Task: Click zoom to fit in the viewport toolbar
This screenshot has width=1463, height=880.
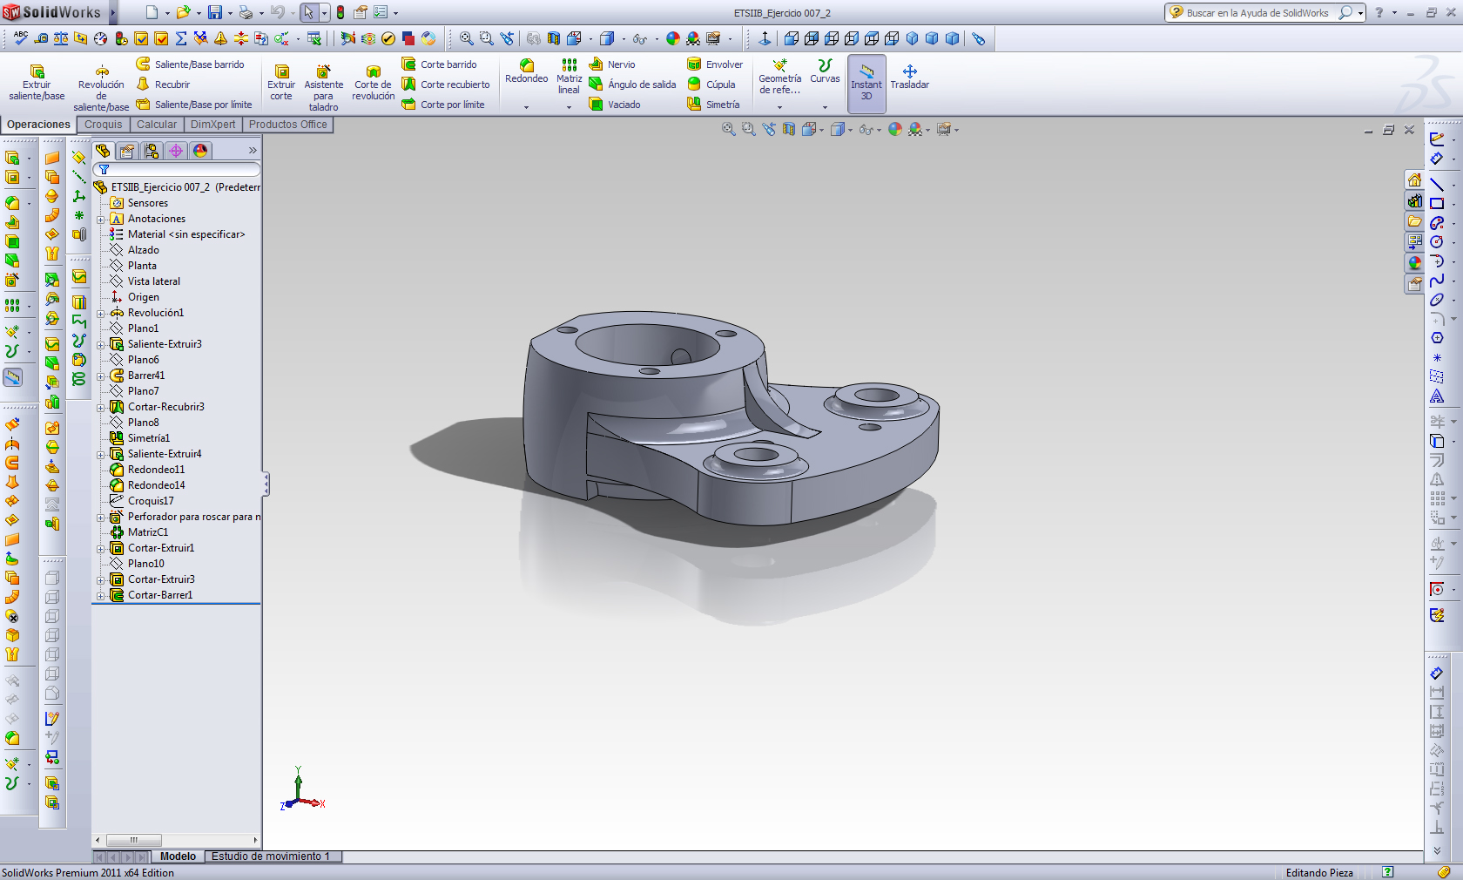Action: point(729,129)
